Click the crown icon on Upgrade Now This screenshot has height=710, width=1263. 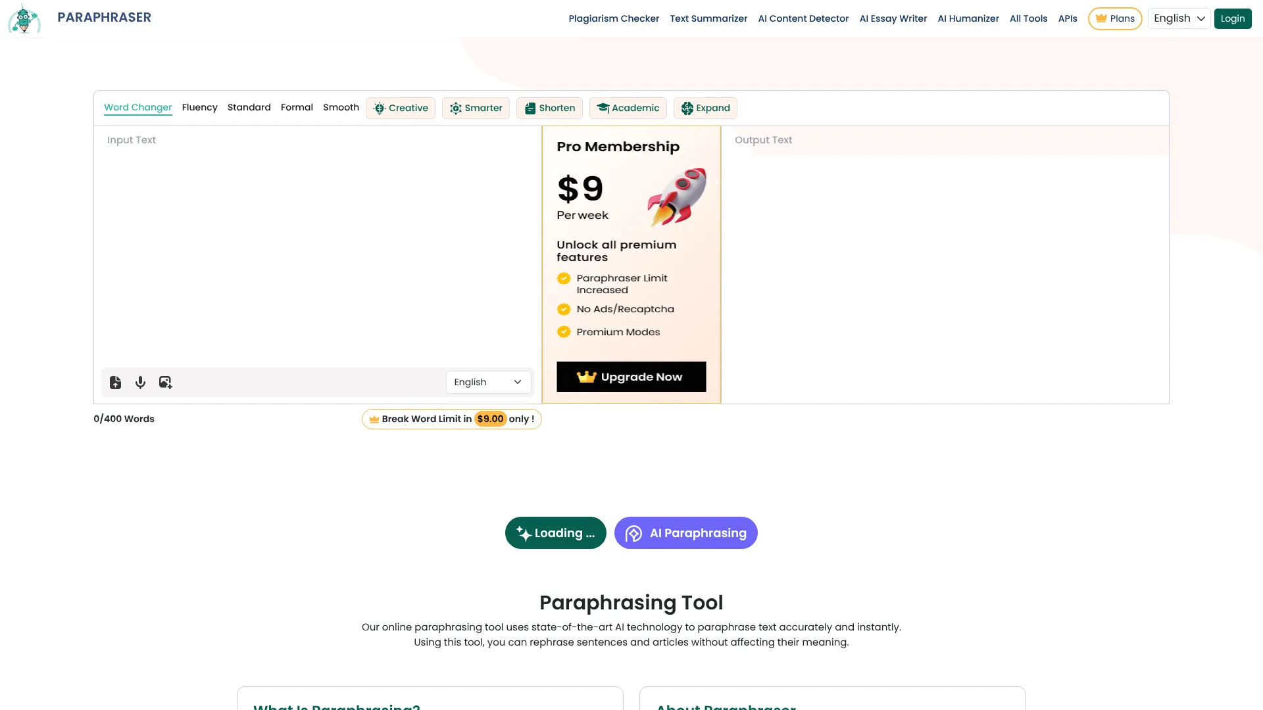(x=586, y=377)
